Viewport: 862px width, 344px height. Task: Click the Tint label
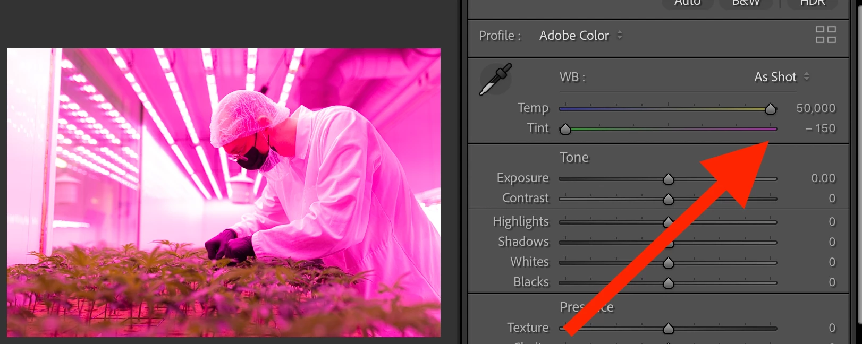pos(538,128)
